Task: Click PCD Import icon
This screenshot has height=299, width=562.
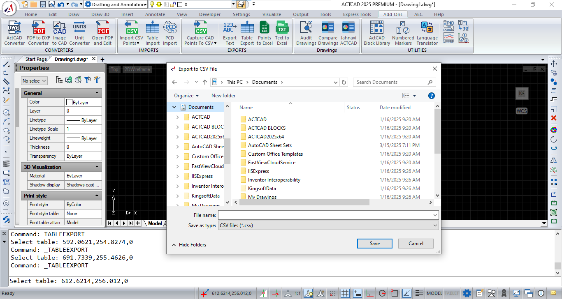Action: (170, 28)
